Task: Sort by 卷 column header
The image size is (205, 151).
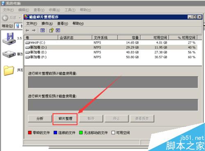Action: [41, 38]
